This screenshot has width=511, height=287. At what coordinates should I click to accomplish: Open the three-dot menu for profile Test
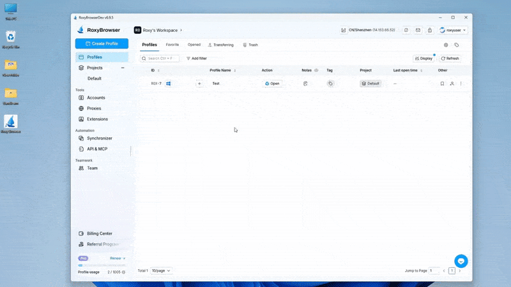[x=461, y=84]
